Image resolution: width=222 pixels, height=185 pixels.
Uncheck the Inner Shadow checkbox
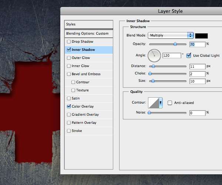point(68,50)
